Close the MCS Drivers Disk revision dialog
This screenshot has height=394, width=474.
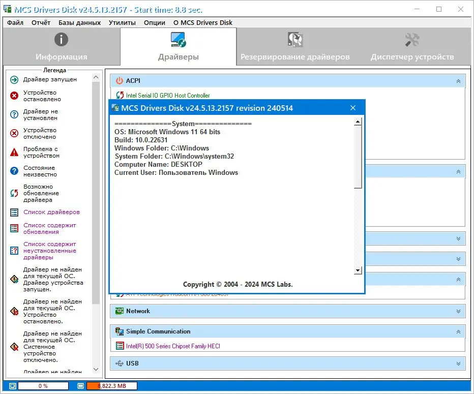pos(353,108)
